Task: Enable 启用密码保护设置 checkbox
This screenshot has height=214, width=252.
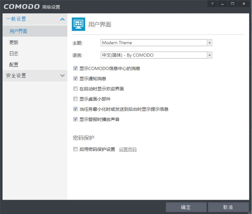Action: pos(75,149)
